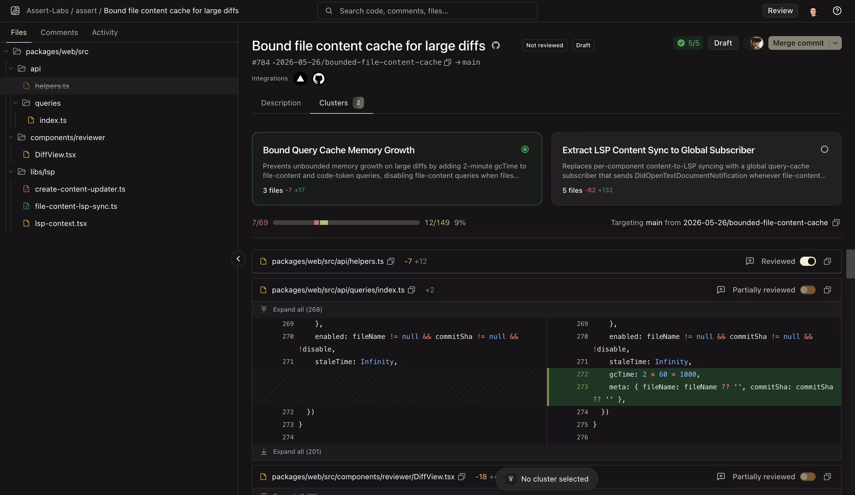Collapse the libs/lsp folder chevron
Viewport: 855px width, 495px height.
(11, 172)
